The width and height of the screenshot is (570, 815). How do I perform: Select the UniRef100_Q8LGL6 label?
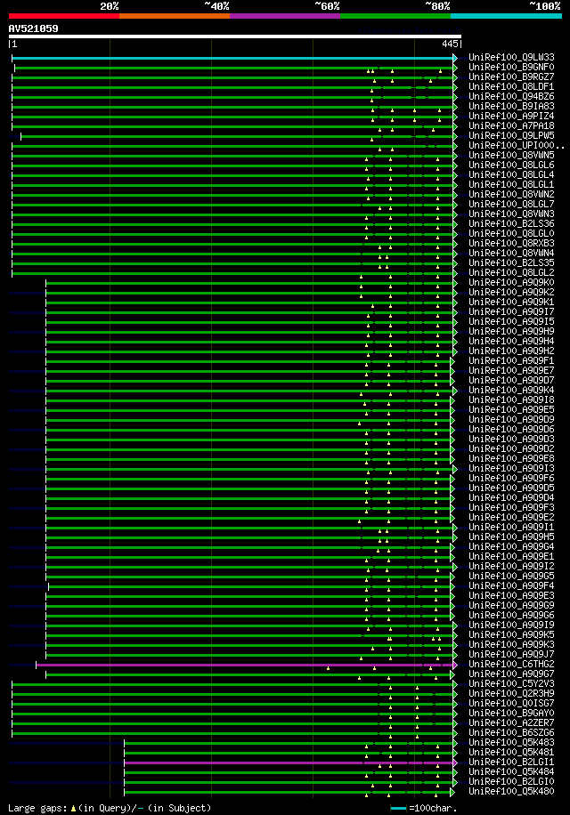click(x=511, y=165)
